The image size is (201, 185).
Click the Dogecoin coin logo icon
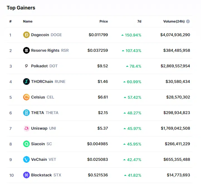point(26,35)
